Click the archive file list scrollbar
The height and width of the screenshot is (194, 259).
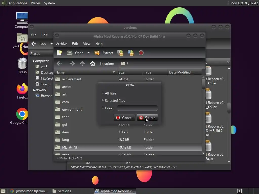[203, 84]
